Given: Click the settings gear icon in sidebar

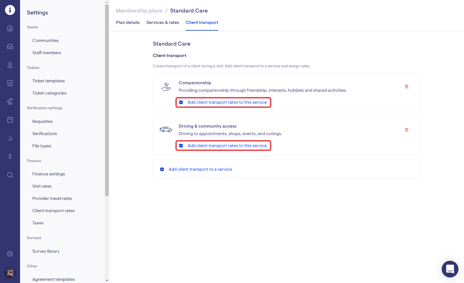Looking at the screenshot, I should [x=10, y=254].
